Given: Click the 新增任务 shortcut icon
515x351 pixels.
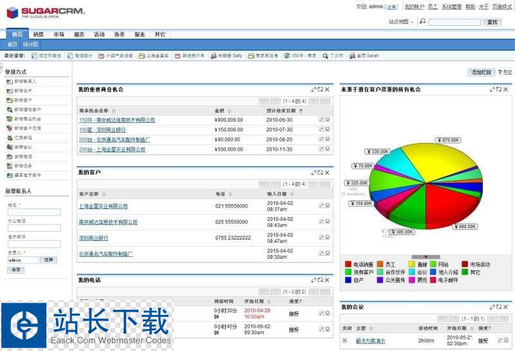Looking at the screenshot, I should click(x=10, y=166).
